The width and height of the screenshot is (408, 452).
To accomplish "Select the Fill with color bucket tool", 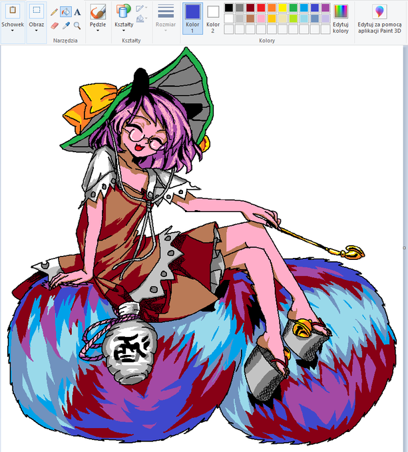I will click(x=66, y=12).
